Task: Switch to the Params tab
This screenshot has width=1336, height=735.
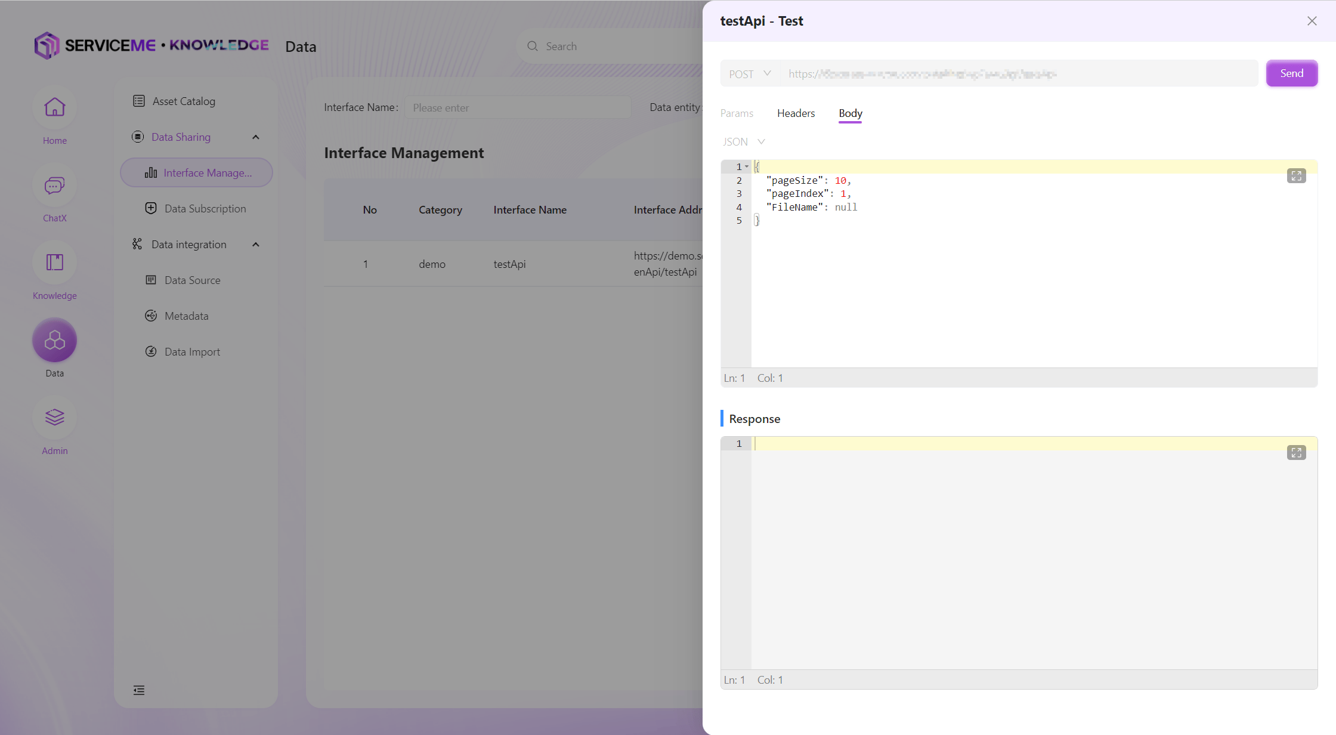Action: point(737,113)
